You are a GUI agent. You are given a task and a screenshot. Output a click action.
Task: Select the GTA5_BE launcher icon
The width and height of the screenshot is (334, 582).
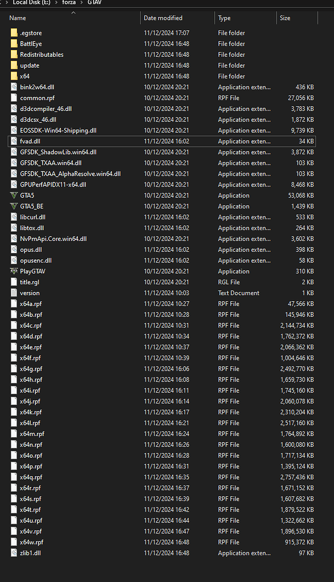pyautogui.click(x=14, y=206)
